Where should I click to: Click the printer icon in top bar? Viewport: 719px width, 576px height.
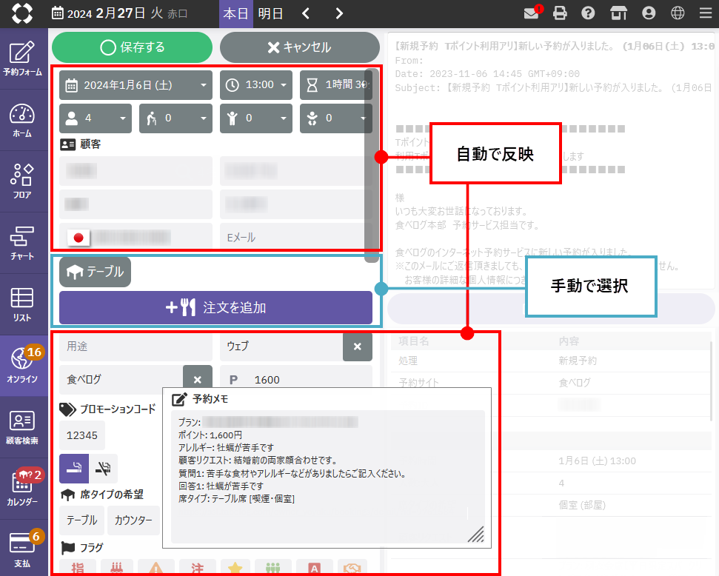pyautogui.click(x=560, y=13)
